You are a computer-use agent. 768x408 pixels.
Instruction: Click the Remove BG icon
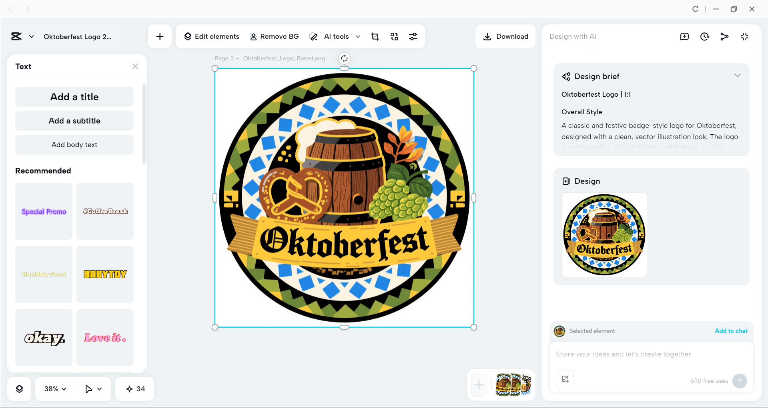253,36
